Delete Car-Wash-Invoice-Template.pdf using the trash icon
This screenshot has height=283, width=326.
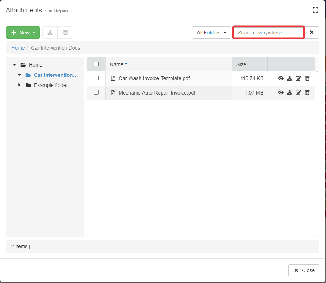(x=307, y=78)
